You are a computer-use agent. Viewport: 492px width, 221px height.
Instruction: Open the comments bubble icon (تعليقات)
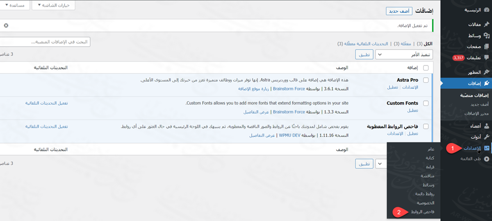(x=487, y=58)
